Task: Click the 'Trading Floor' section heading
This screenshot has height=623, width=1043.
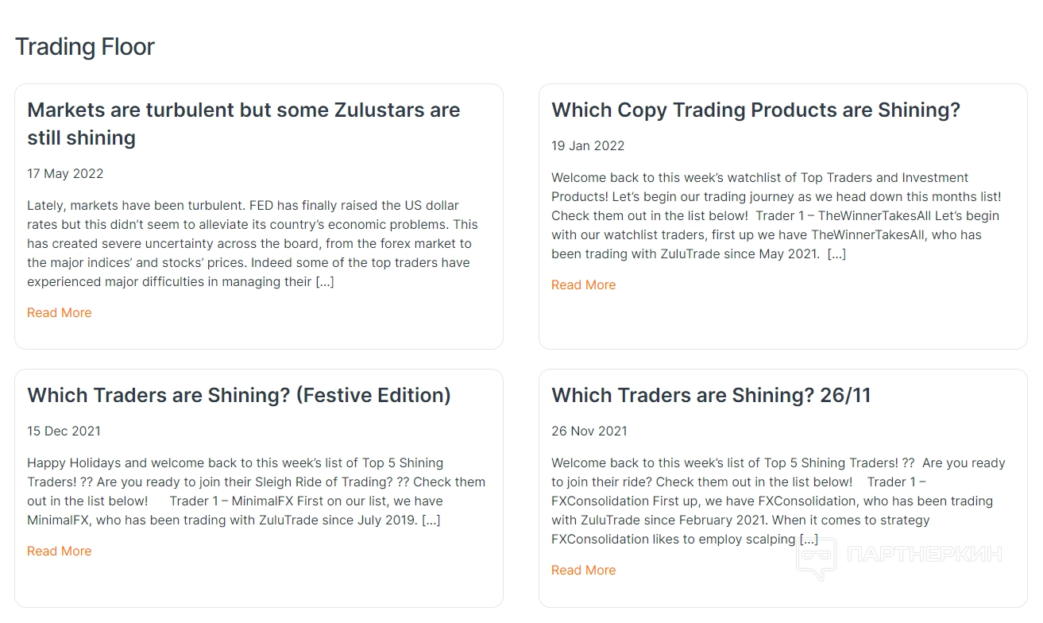Action: point(85,47)
